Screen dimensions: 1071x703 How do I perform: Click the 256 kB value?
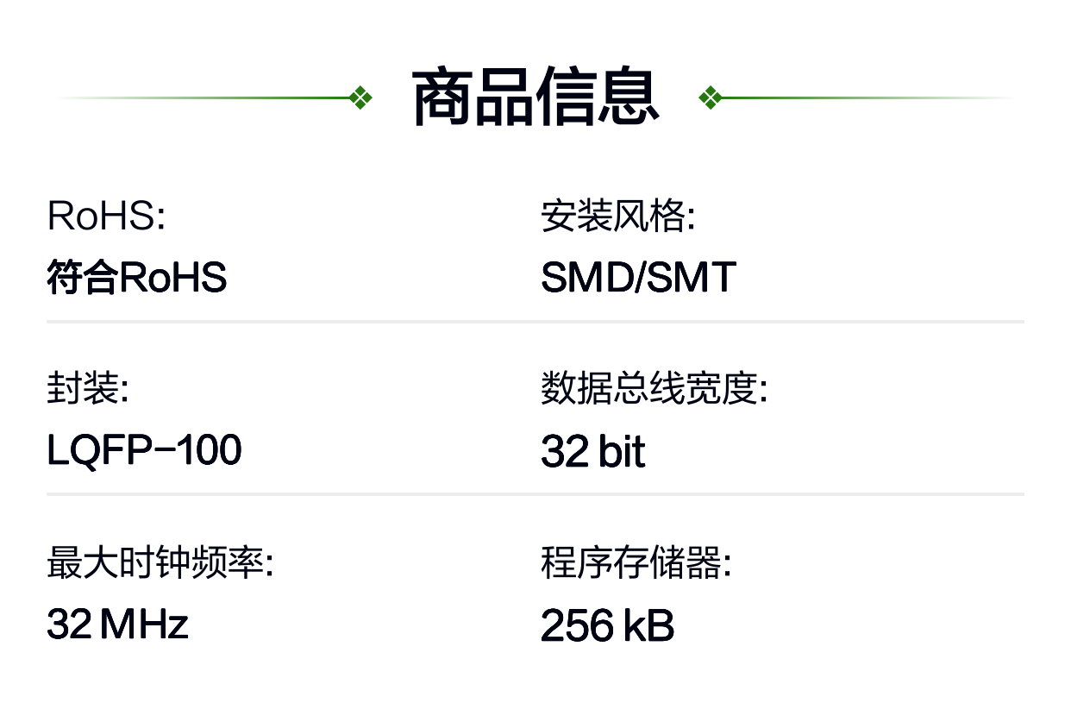pyautogui.click(x=607, y=625)
